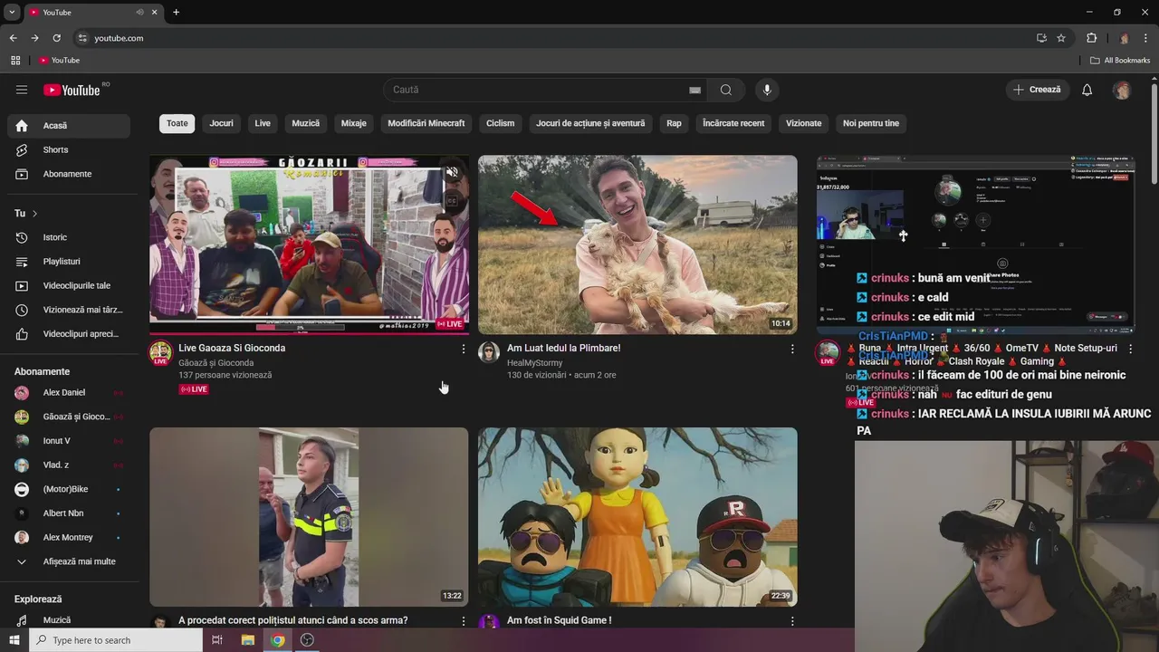1159x652 pixels.
Task: Open Găoază și Gioconda channel under video
Action: point(216,363)
